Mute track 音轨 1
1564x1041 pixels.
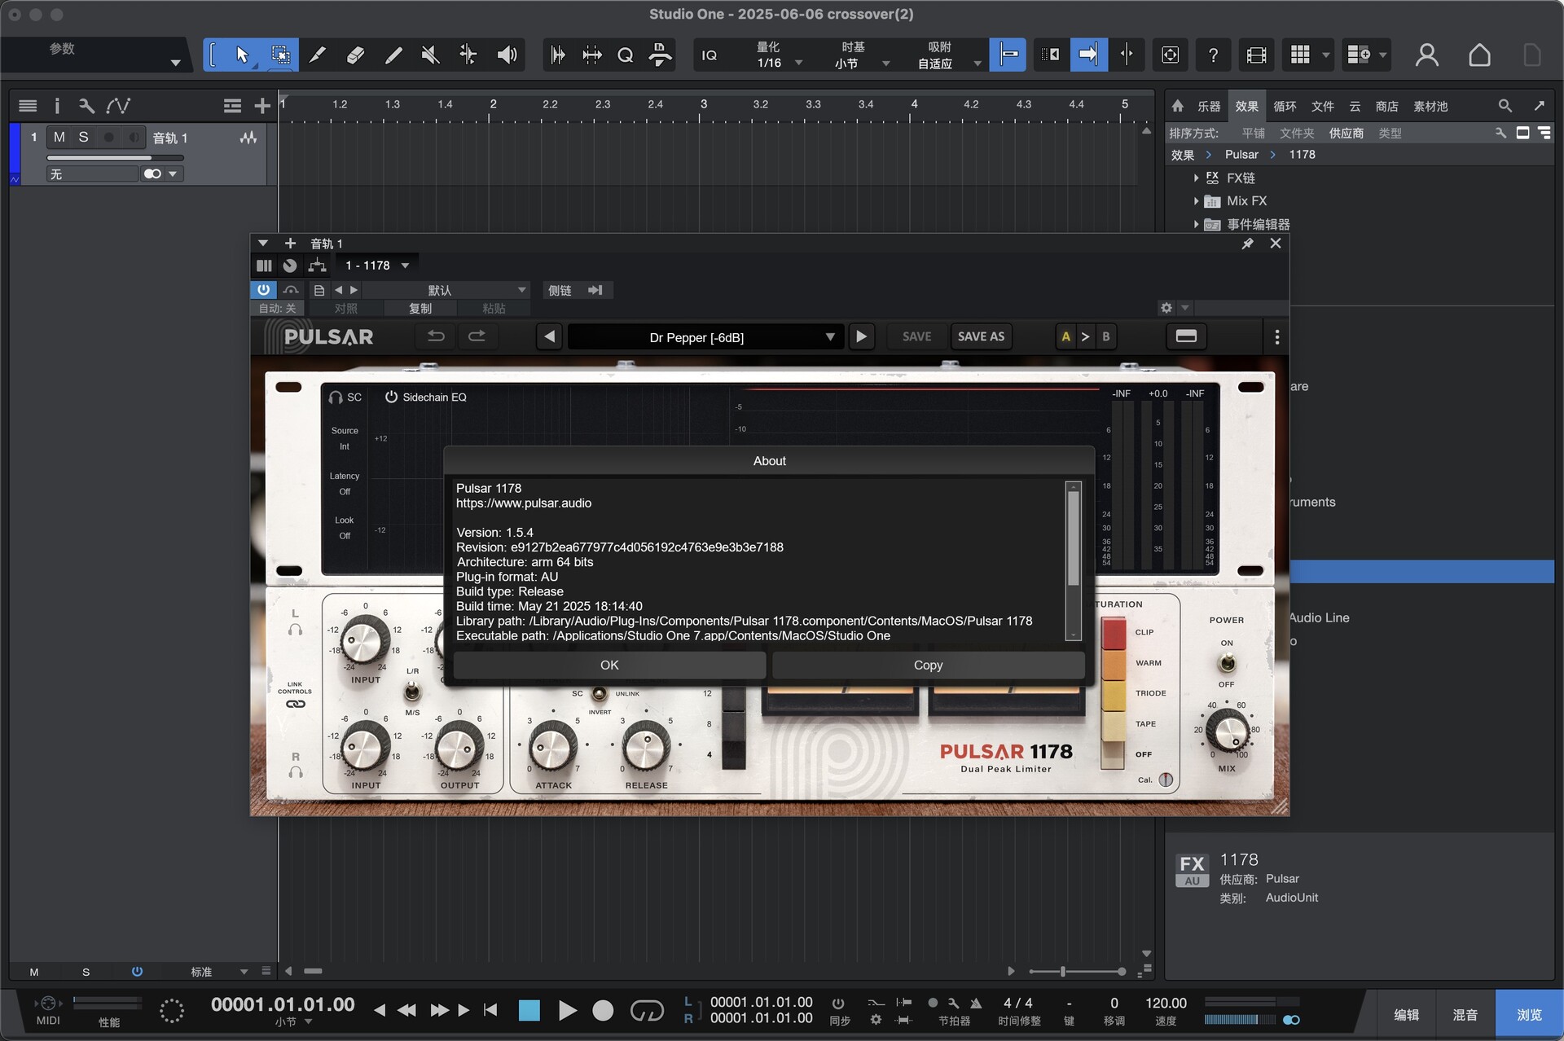pyautogui.click(x=59, y=137)
